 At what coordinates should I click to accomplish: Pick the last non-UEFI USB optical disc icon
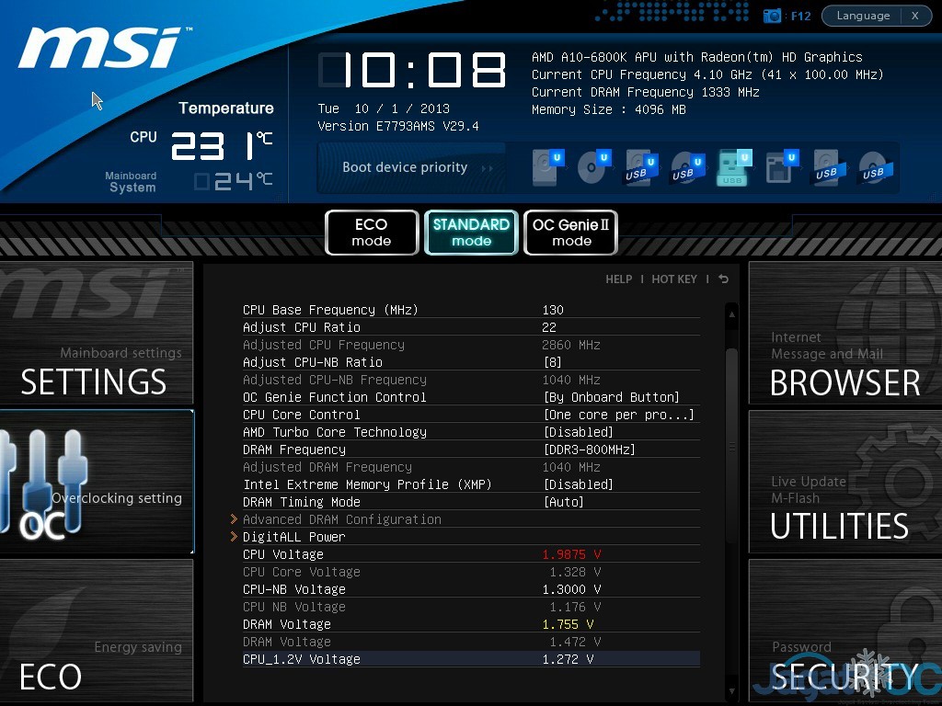tap(876, 168)
